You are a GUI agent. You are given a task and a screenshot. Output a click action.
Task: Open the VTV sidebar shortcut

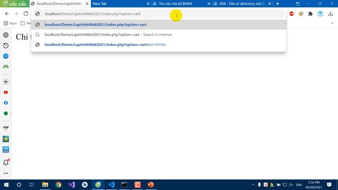[6, 128]
